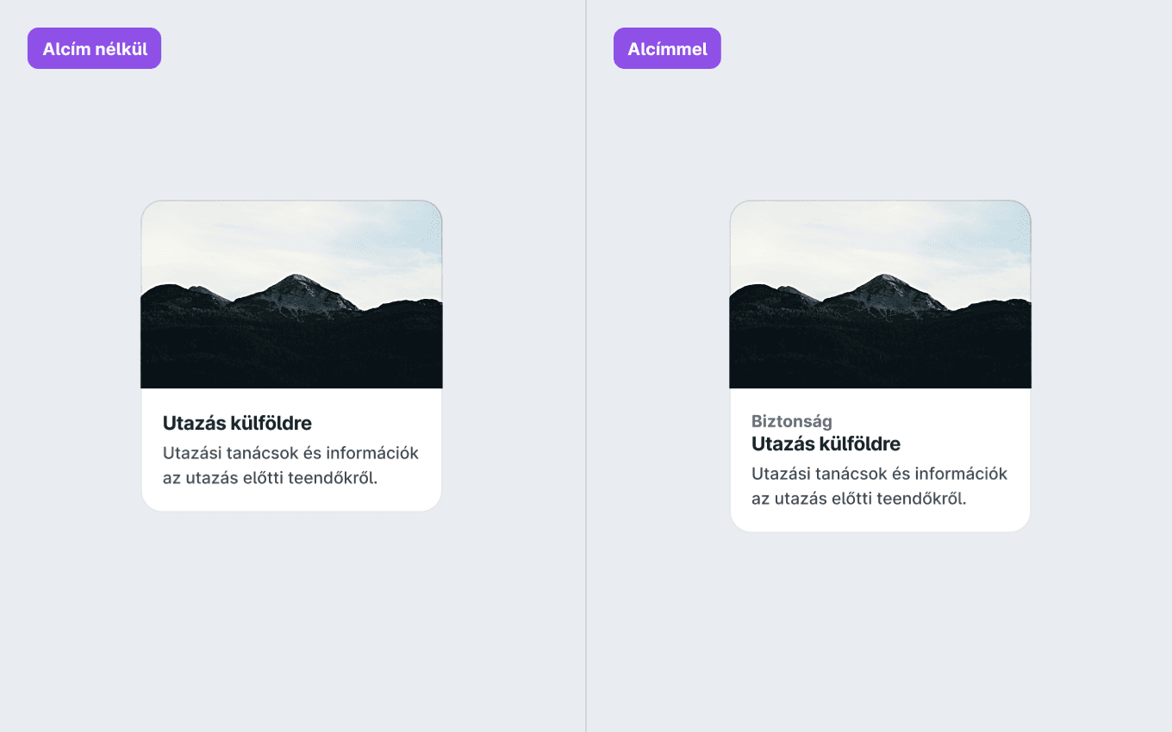This screenshot has width=1172, height=732.
Task: Open mountain image in "Alcím nélkül" card
Action: point(291,295)
